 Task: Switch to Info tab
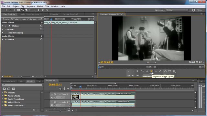21,82
